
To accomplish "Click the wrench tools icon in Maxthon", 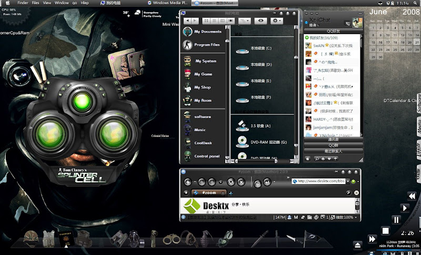I will [348, 193].
